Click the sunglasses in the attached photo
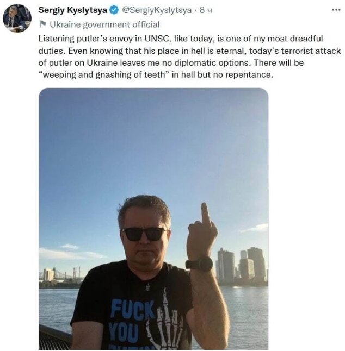345x351 pixels. [x=145, y=234]
